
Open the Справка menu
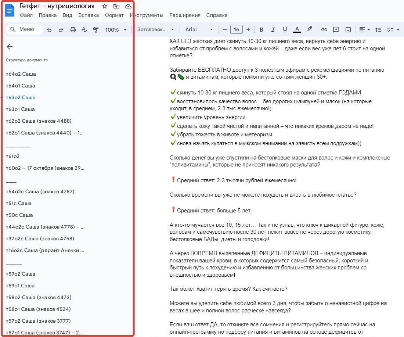217,15
